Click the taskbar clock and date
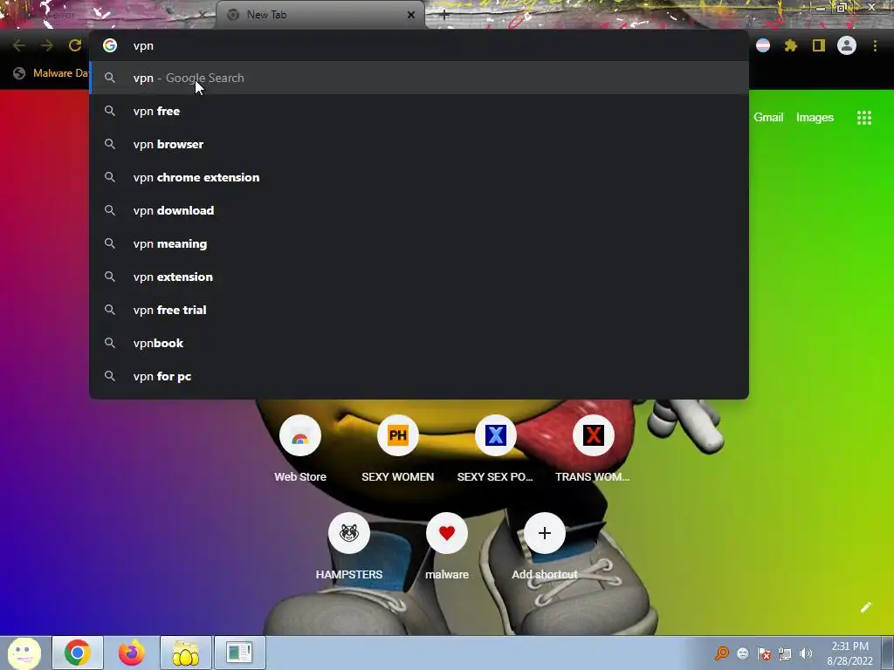The height and width of the screenshot is (670, 894). point(849,653)
